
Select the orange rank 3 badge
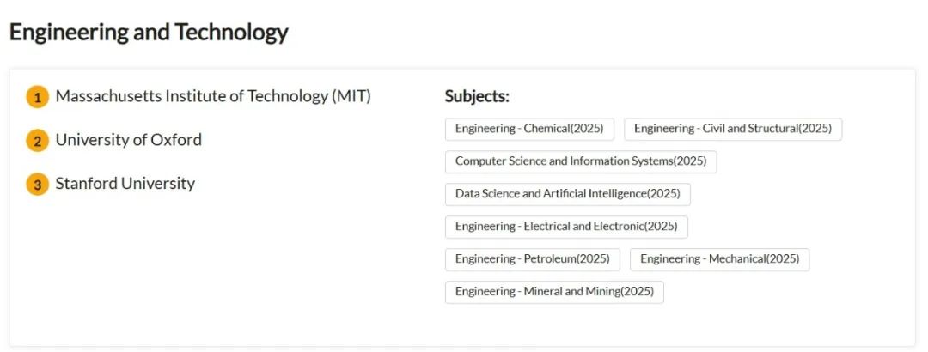37,185
